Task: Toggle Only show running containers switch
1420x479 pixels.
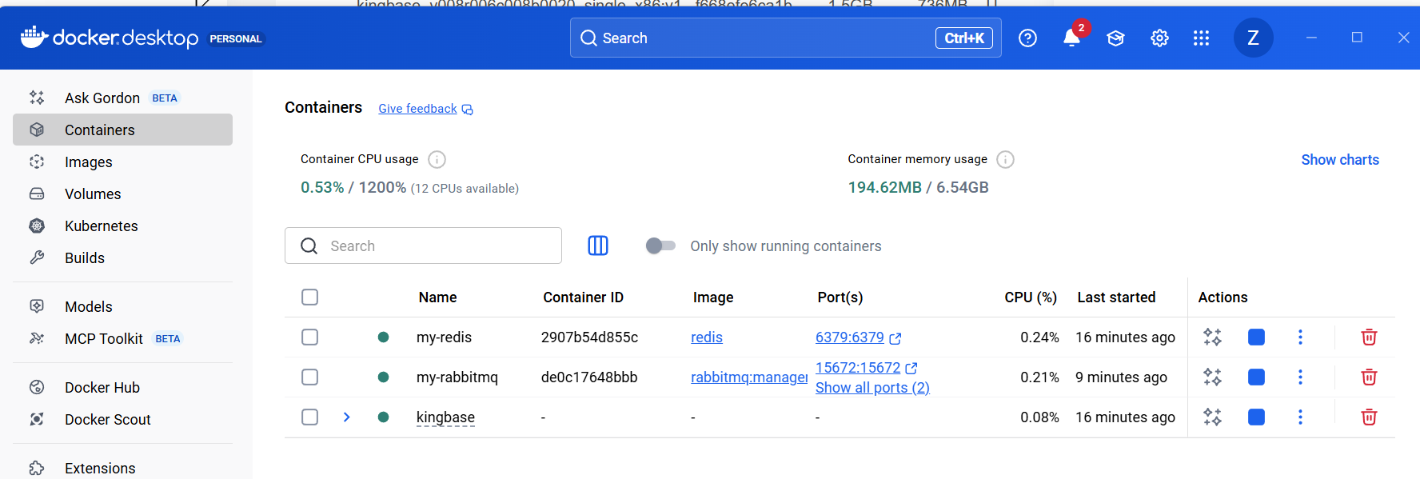Action: tap(660, 245)
